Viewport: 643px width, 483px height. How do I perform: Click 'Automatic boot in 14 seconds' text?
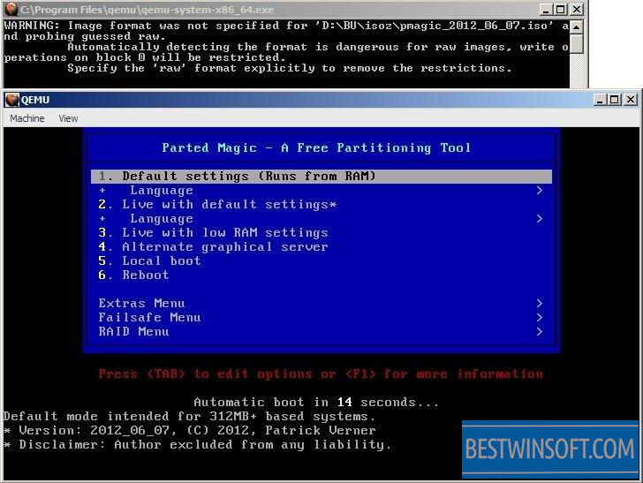point(316,403)
